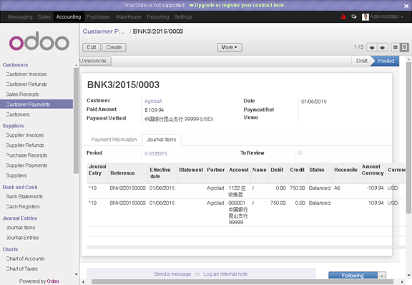Switch to form view icon
Viewport: 412px width, 285px height.
coord(404,47)
